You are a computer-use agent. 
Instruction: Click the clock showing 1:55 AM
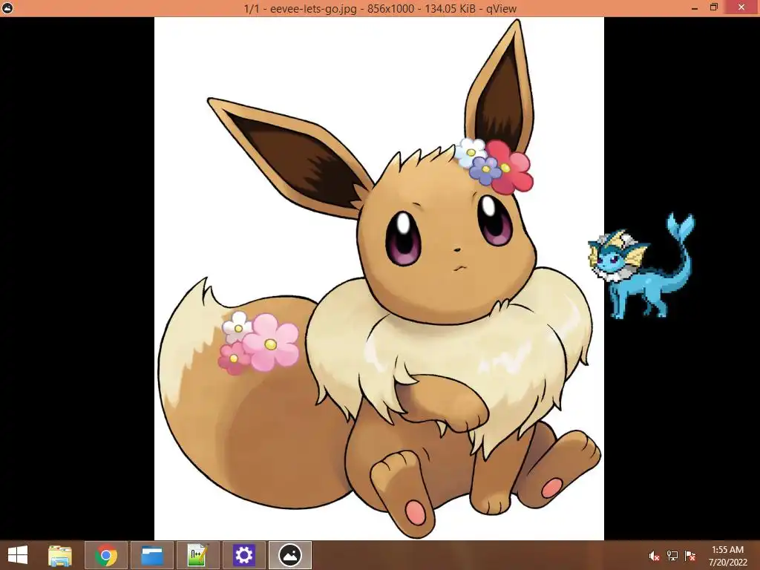[x=727, y=550]
